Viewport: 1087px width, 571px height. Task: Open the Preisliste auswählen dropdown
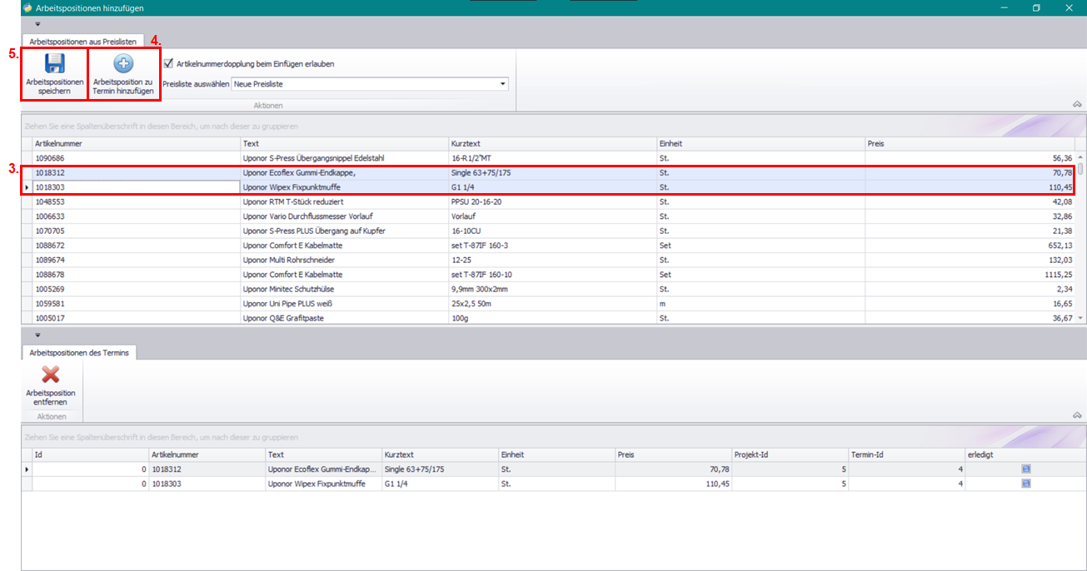point(502,84)
